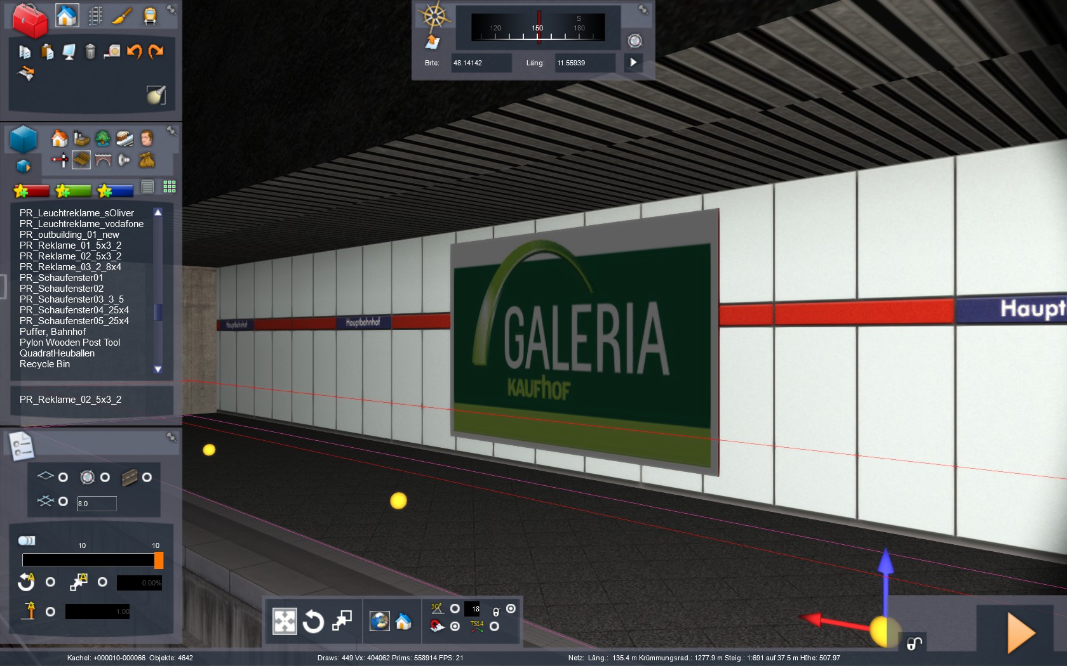Viewport: 1067px width, 666px height.
Task: Select the person characters category
Action: coord(147,138)
